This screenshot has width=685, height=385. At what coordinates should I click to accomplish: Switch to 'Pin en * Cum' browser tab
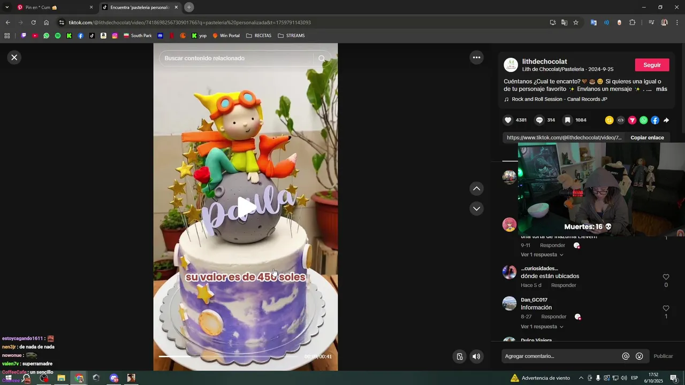tap(54, 7)
